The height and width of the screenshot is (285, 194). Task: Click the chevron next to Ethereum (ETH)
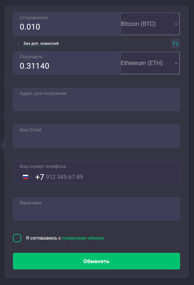[x=176, y=63]
